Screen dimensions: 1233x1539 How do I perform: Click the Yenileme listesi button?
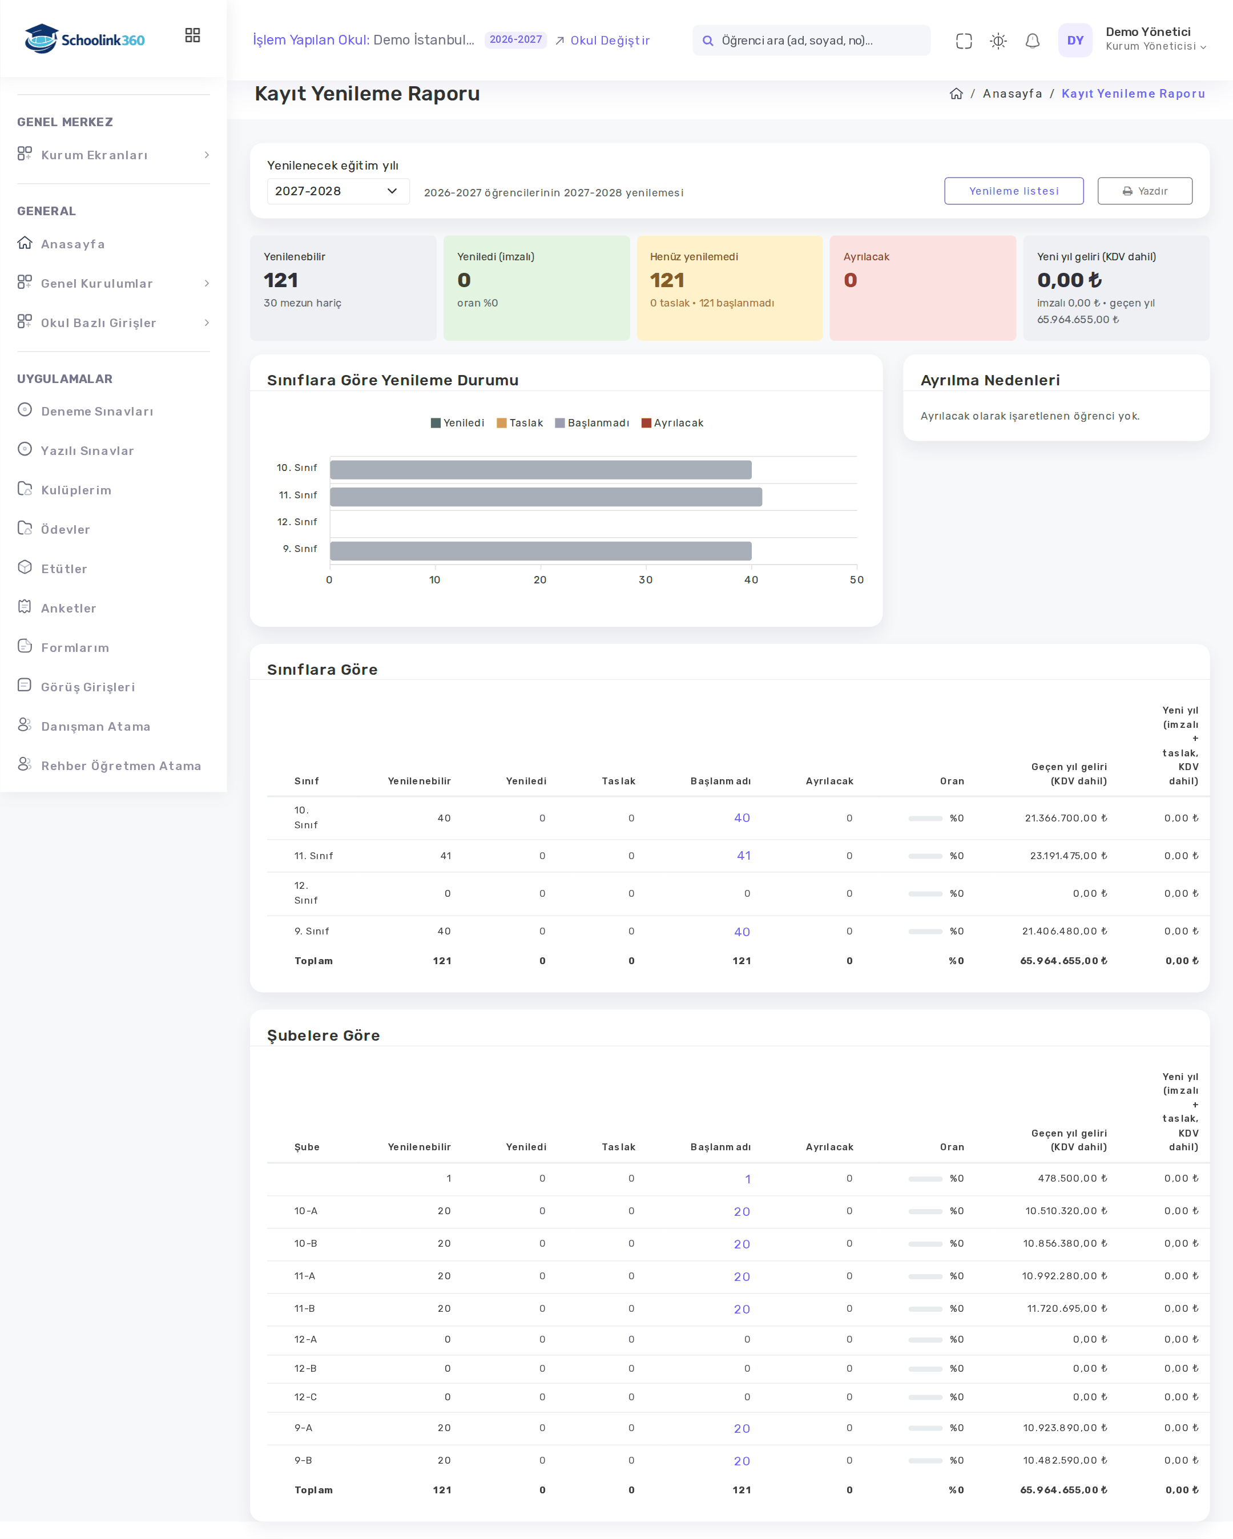[1013, 191]
